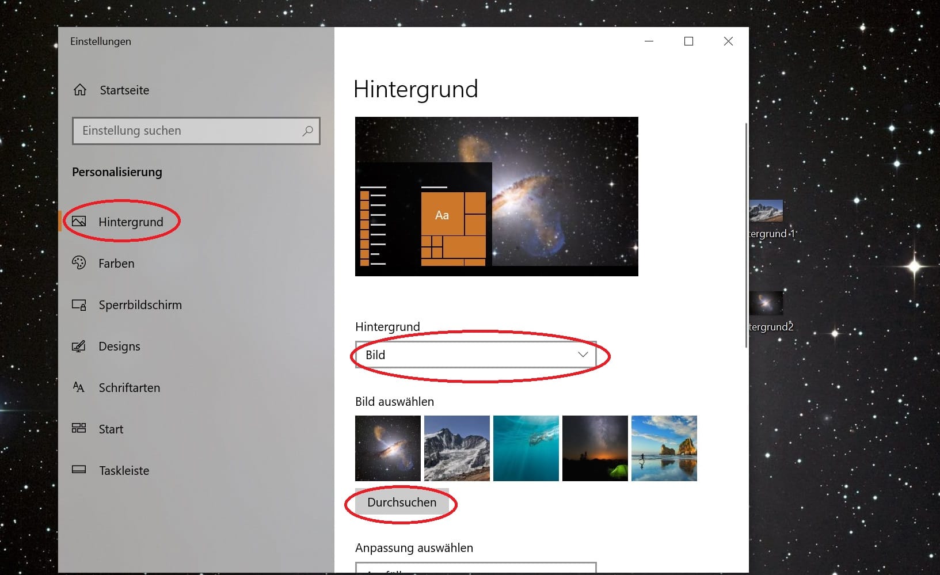Select the mountain desktop file icon Hintergrund 1
This screenshot has height=575, width=940.
766,211
